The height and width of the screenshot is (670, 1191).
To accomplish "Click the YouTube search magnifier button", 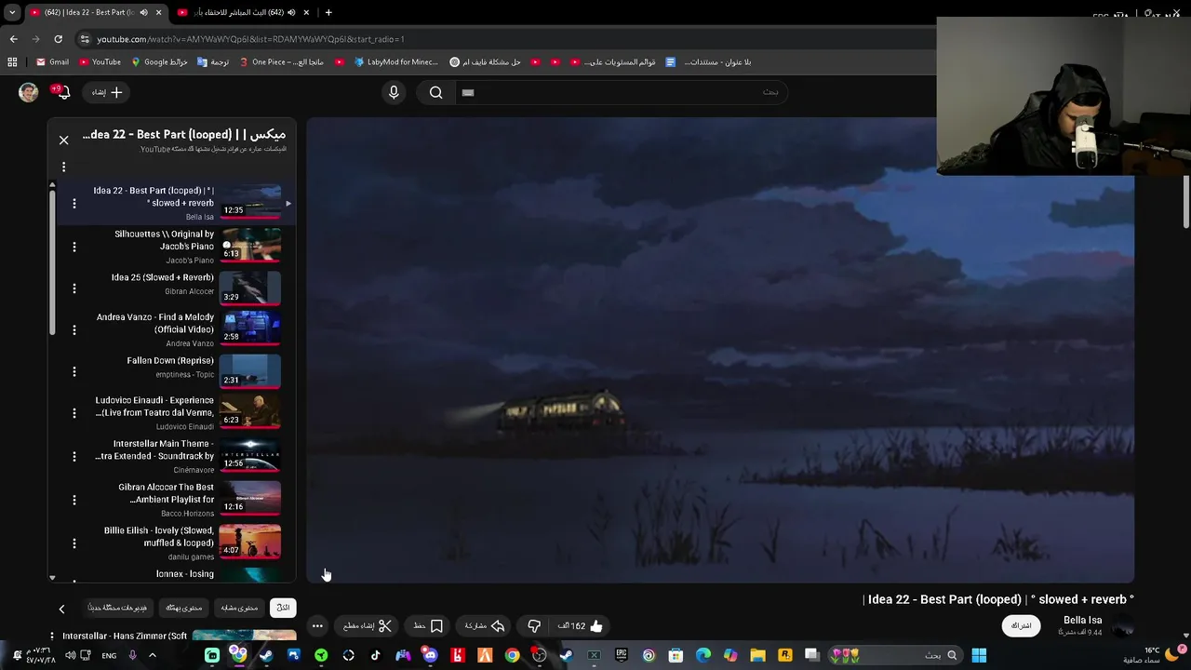I will 435,92.
